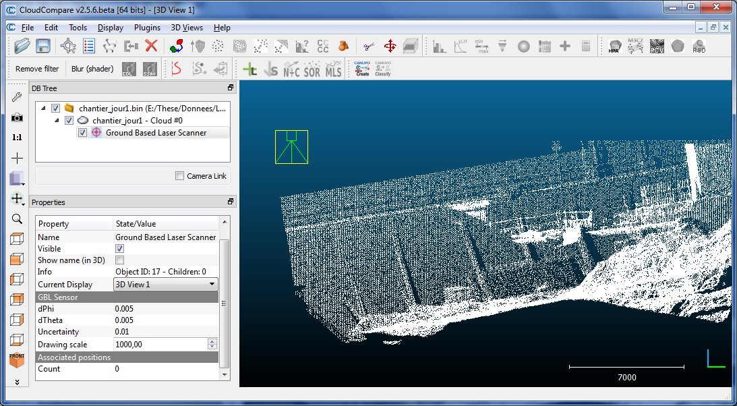The width and height of the screenshot is (737, 406).
Task: Click the scalar field calculator icon
Action: [586, 46]
